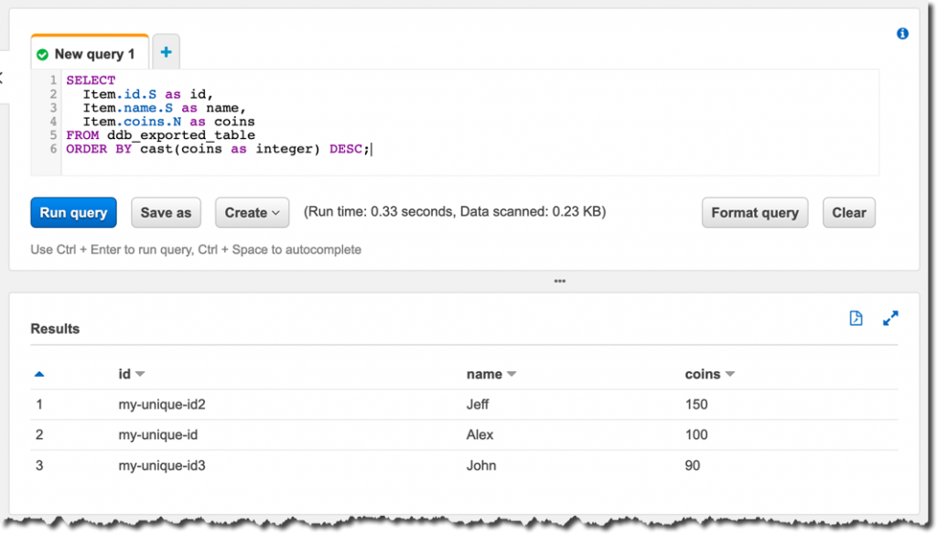The height and width of the screenshot is (535, 937).
Task: Download the query results file
Action: pos(856,318)
